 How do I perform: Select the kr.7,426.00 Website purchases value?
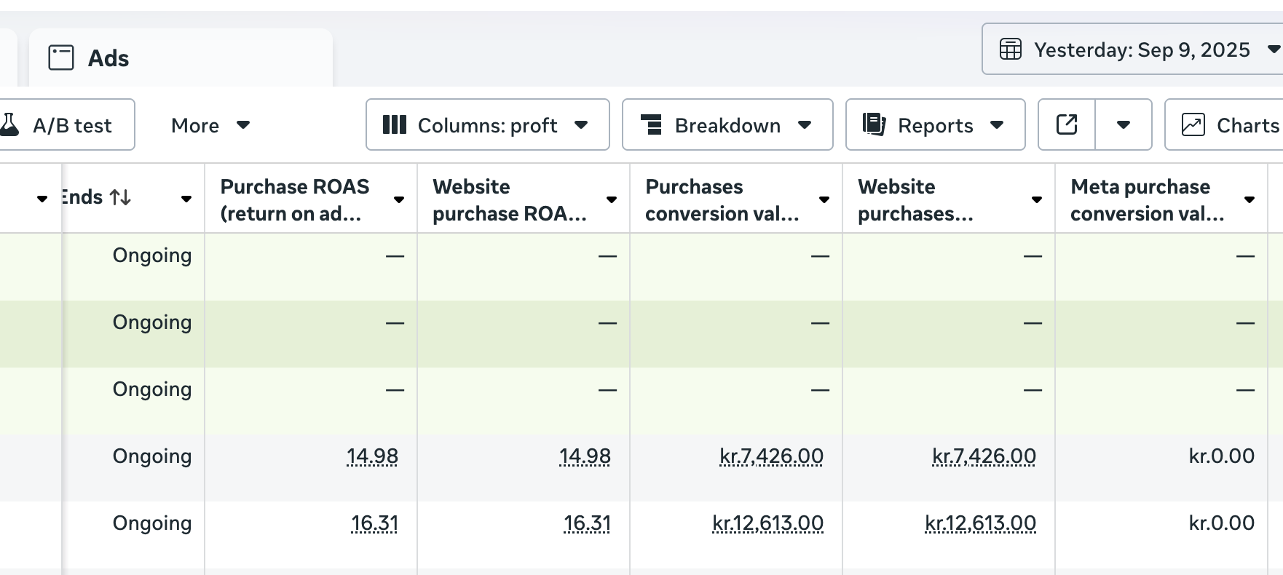pyautogui.click(x=984, y=456)
